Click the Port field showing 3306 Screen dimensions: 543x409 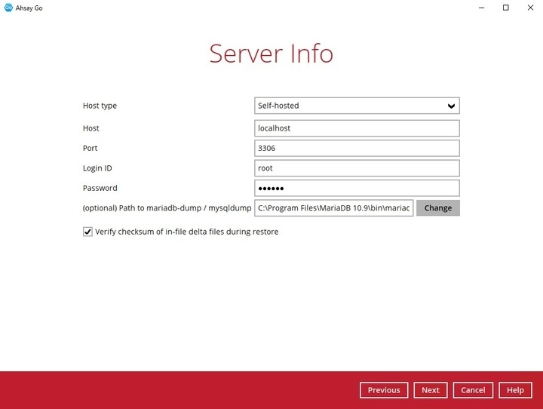pyautogui.click(x=357, y=149)
